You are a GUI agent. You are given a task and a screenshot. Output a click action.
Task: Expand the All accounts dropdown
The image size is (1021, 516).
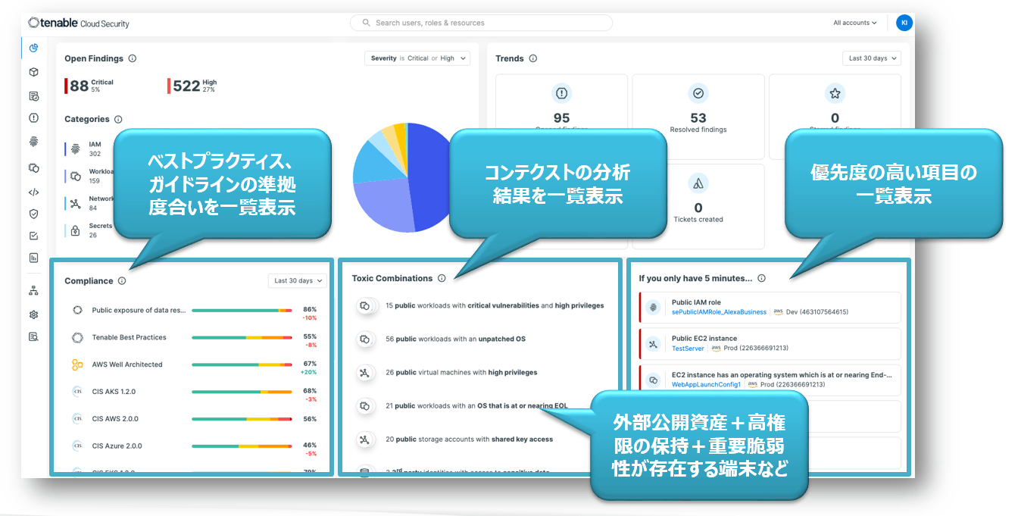pos(854,23)
